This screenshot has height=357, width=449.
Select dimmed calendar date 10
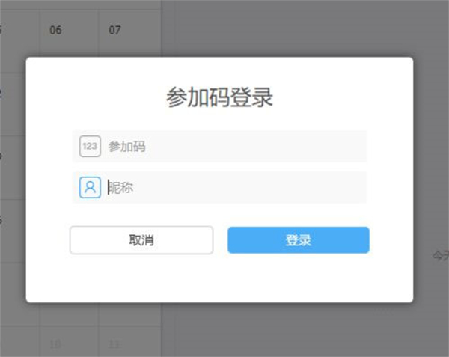(55, 344)
